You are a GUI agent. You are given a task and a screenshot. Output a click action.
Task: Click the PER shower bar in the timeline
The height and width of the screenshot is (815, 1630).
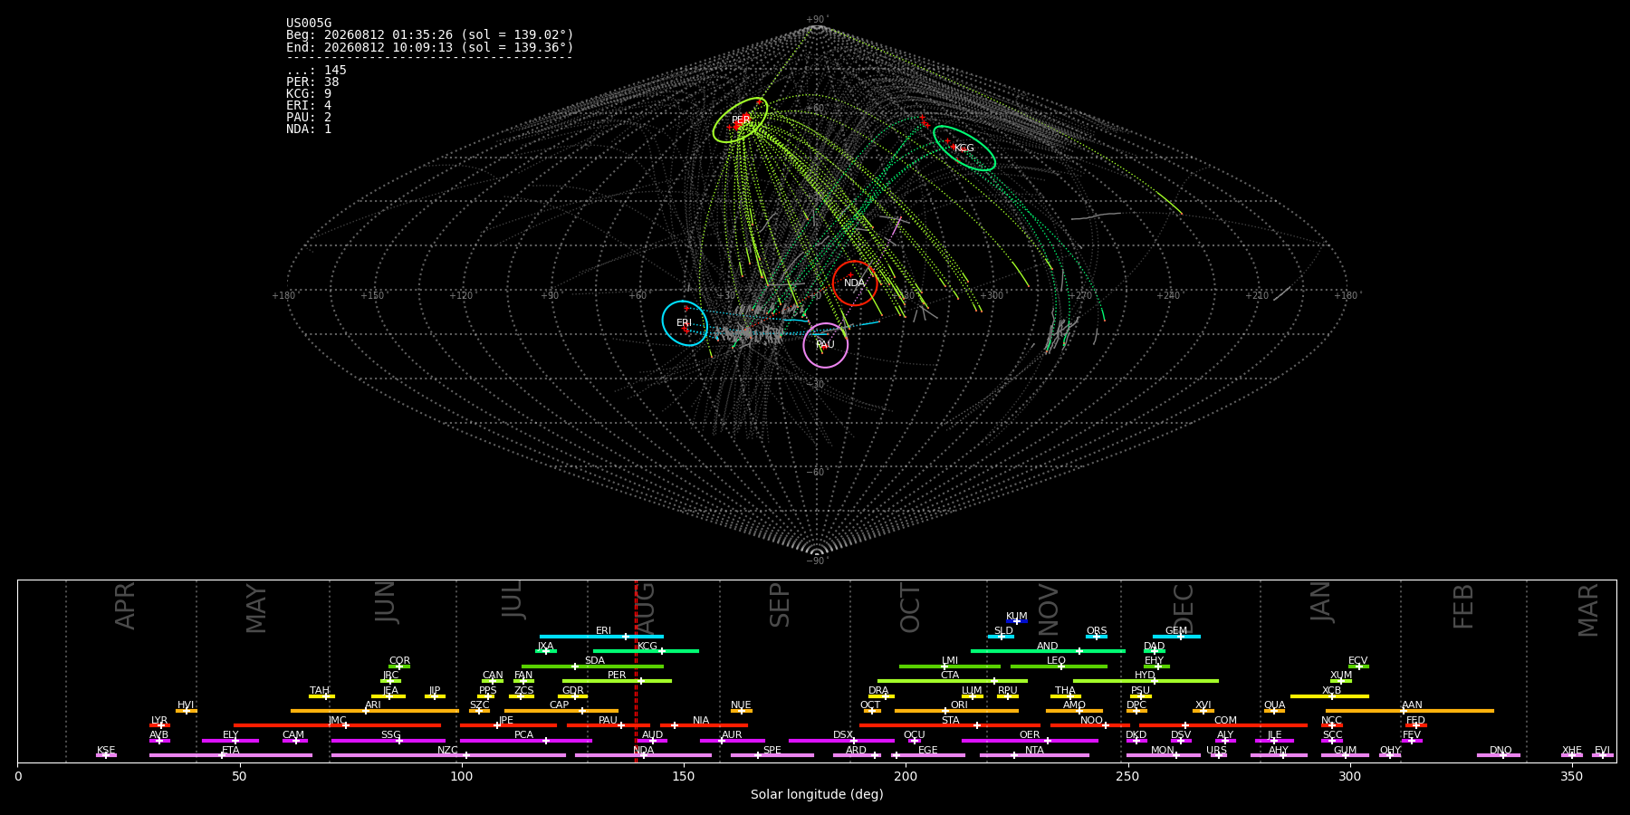(x=617, y=681)
